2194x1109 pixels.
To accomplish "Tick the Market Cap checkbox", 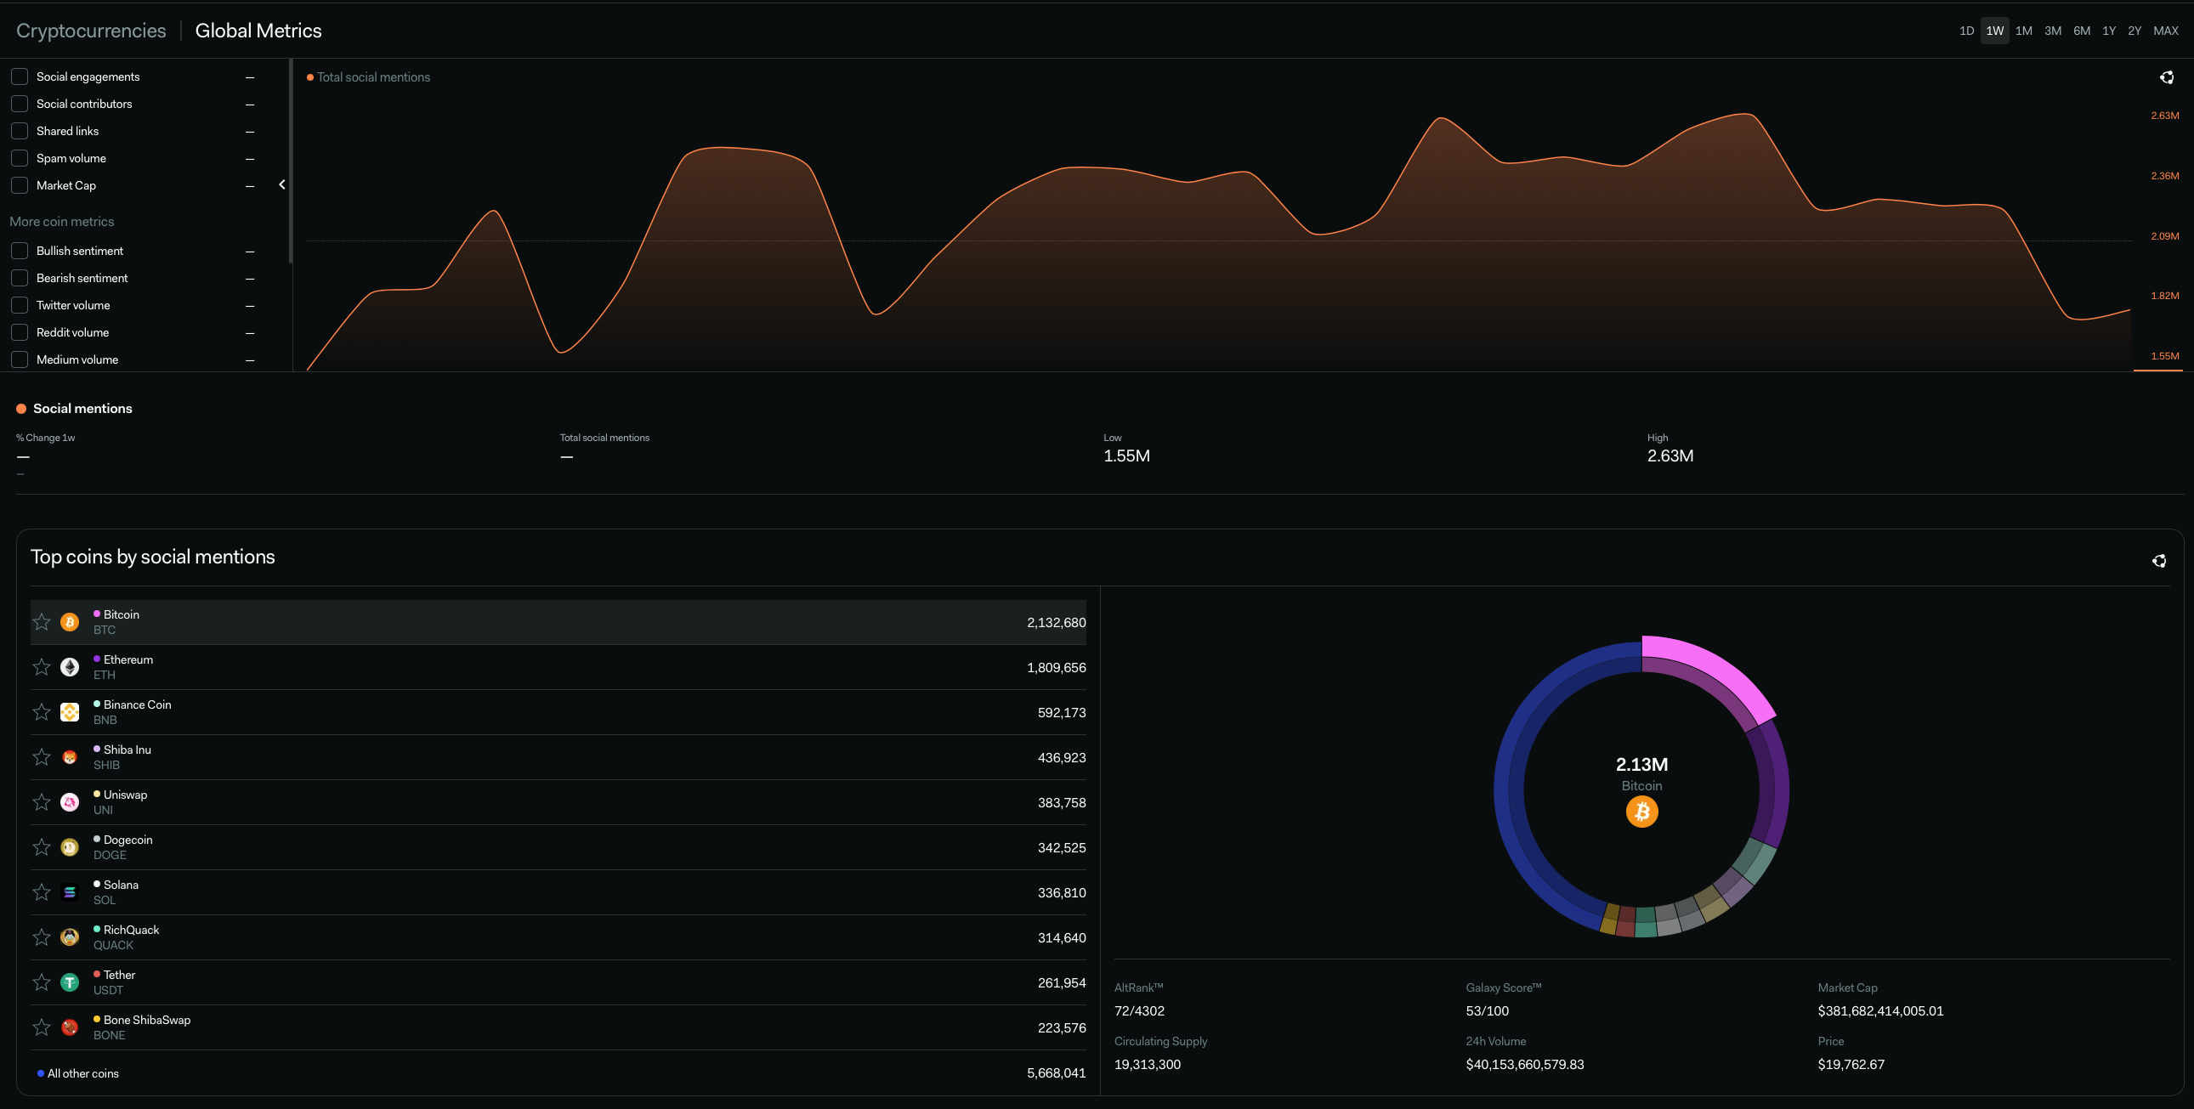I will pyautogui.click(x=20, y=185).
